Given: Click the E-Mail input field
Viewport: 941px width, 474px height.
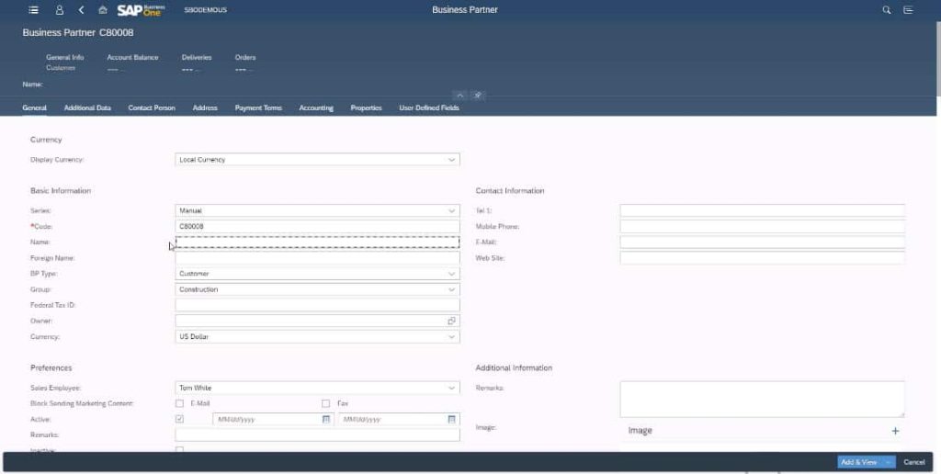Looking at the screenshot, I should pos(762,242).
